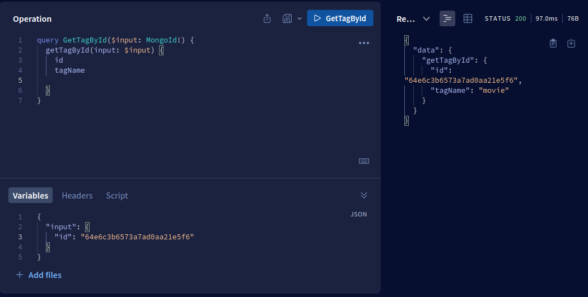Viewport: 588px width, 297px height.
Task: Open the Headers tab
Action: click(x=77, y=196)
